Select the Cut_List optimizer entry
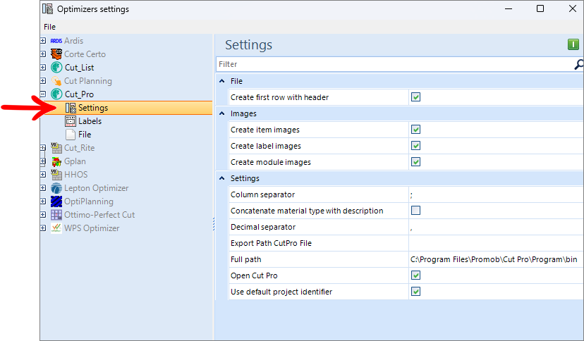The image size is (584, 341). (x=79, y=68)
